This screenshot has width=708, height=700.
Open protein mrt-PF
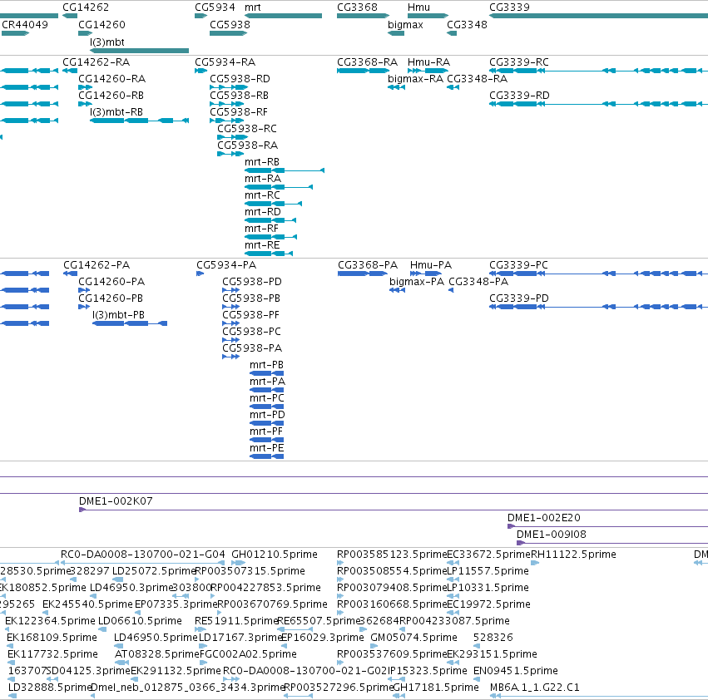pos(266,440)
